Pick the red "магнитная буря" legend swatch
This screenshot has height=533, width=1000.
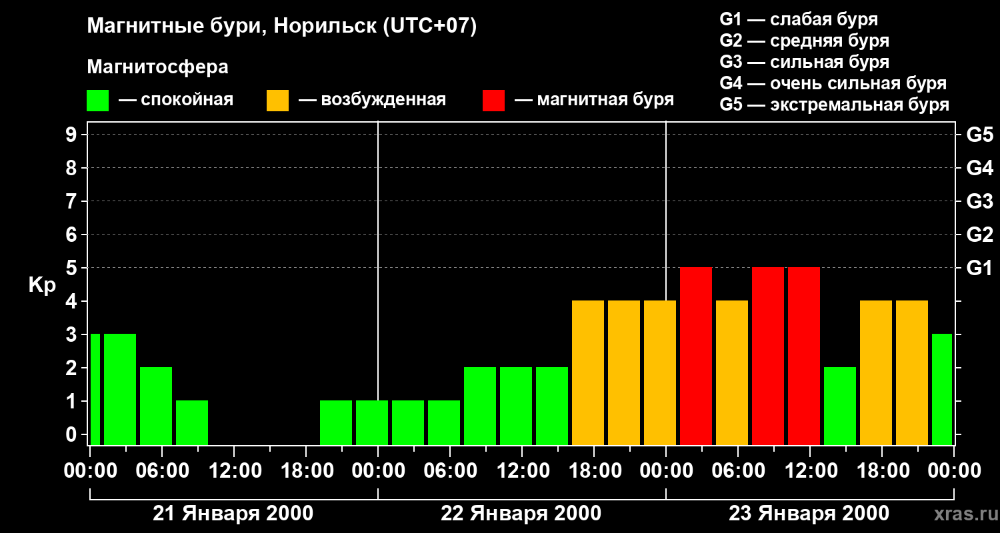[x=494, y=101]
